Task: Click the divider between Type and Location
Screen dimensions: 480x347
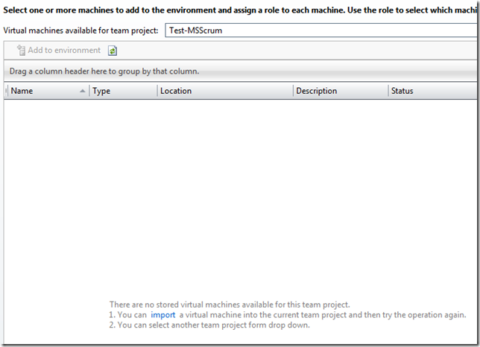Action: click(157, 91)
